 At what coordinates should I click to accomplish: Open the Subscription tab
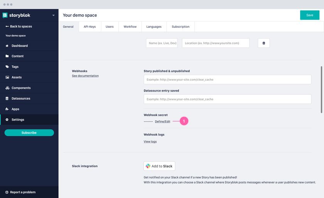(x=181, y=27)
